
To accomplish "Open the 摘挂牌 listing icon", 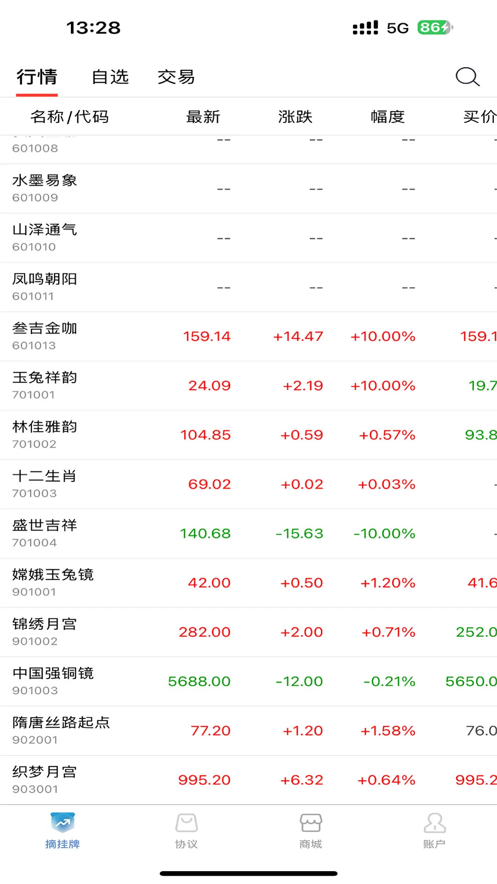I will [63, 823].
